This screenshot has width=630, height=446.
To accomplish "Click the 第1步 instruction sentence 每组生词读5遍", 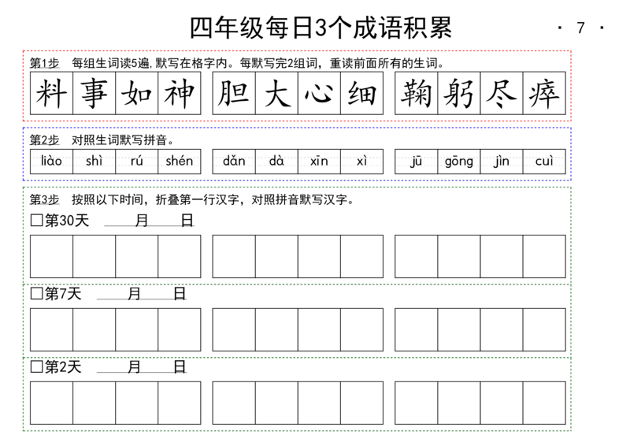I will click(x=110, y=63).
